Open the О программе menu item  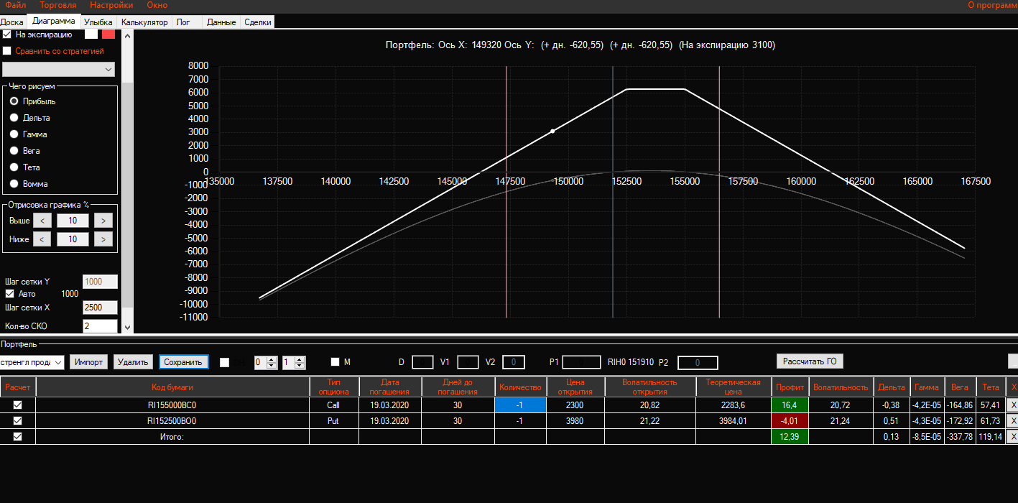click(x=992, y=5)
